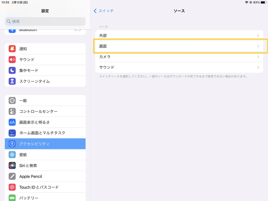Image resolution: width=268 pixels, height=201 pixels.
Task: Expand the サウンド source chevron
Action: [x=258, y=67]
